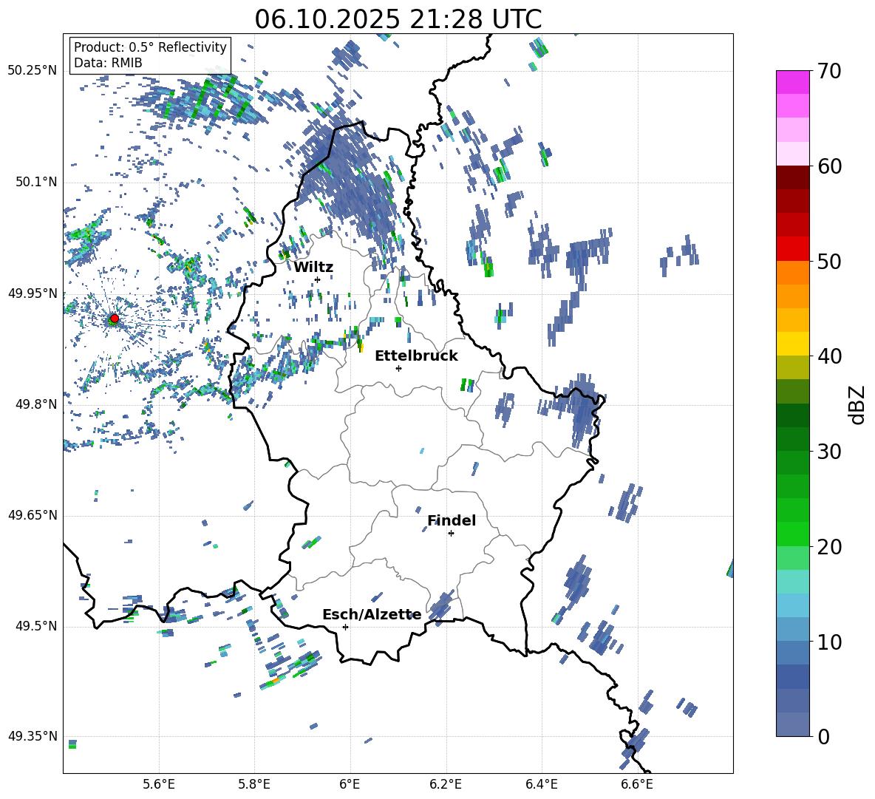This screenshot has width=875, height=799.
Task: Select the Wiltz city label
Action: (x=313, y=268)
